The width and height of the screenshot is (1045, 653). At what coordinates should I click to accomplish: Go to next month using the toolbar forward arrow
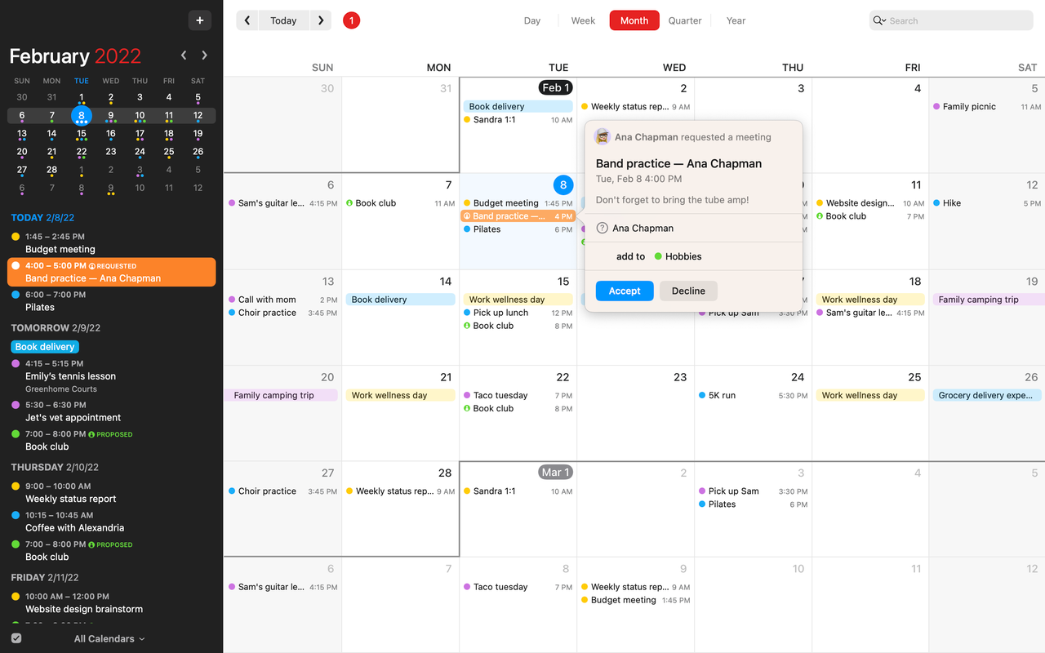tap(320, 20)
